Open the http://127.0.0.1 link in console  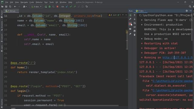tap(178, 58)
